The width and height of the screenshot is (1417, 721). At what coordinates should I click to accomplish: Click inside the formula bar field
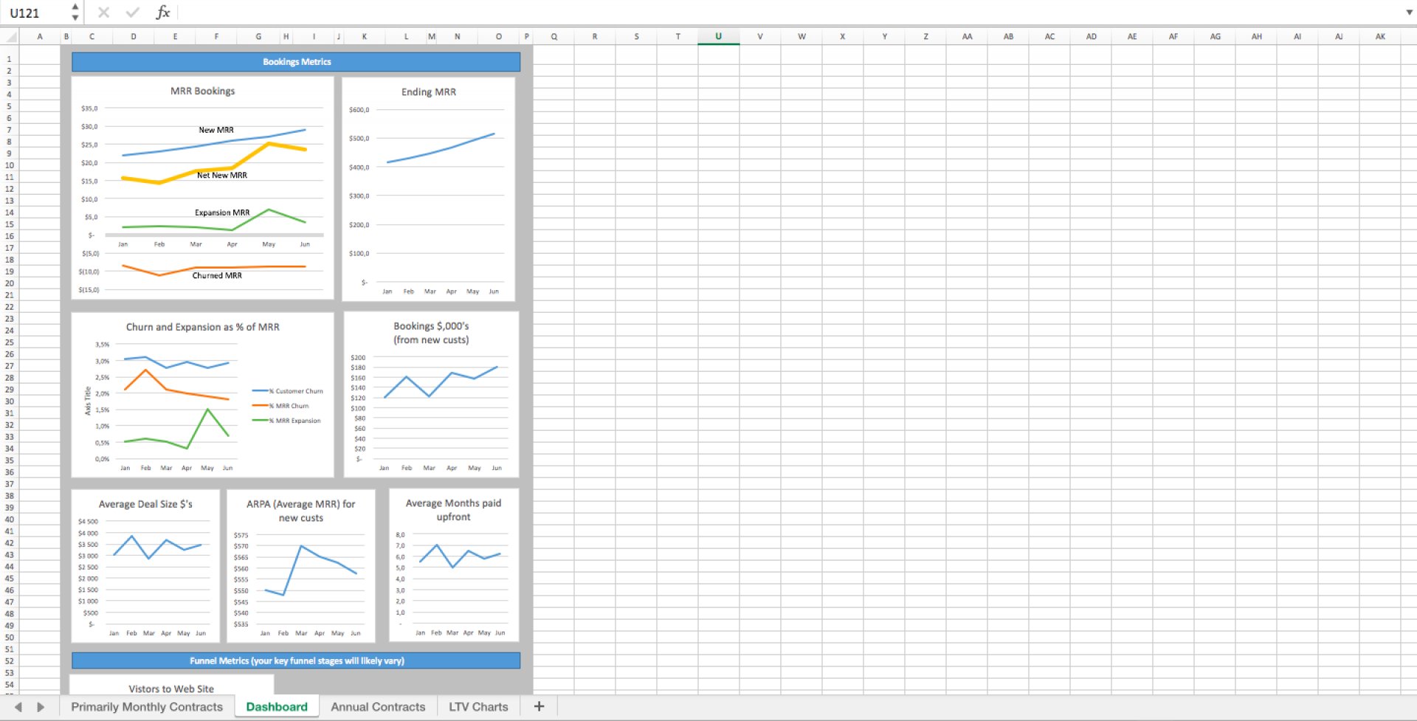[790, 13]
